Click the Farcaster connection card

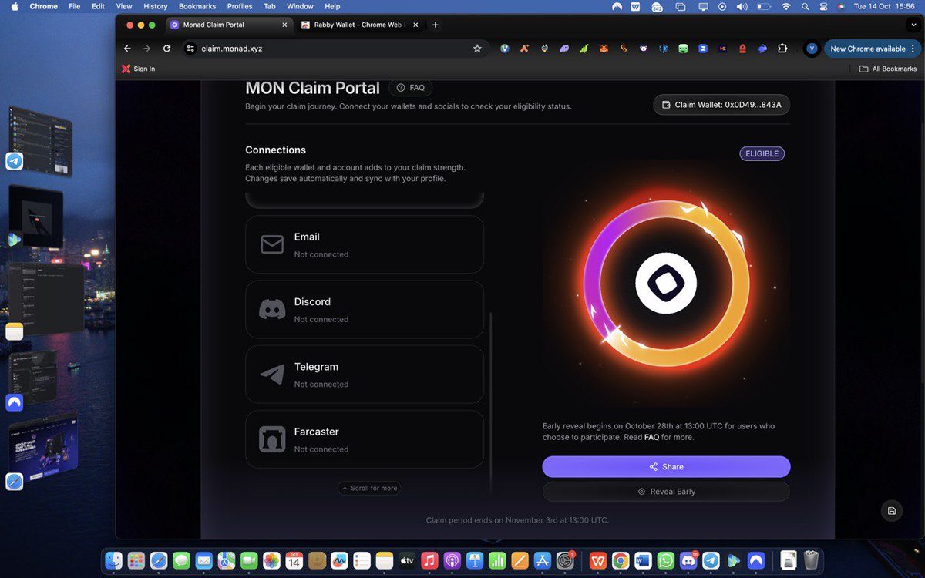point(365,439)
